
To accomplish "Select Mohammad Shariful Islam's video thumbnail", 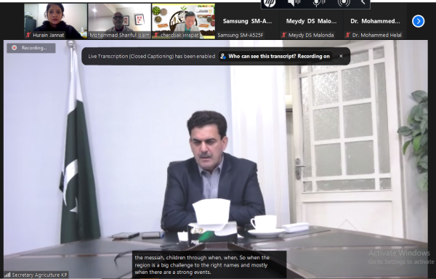I will [119, 21].
